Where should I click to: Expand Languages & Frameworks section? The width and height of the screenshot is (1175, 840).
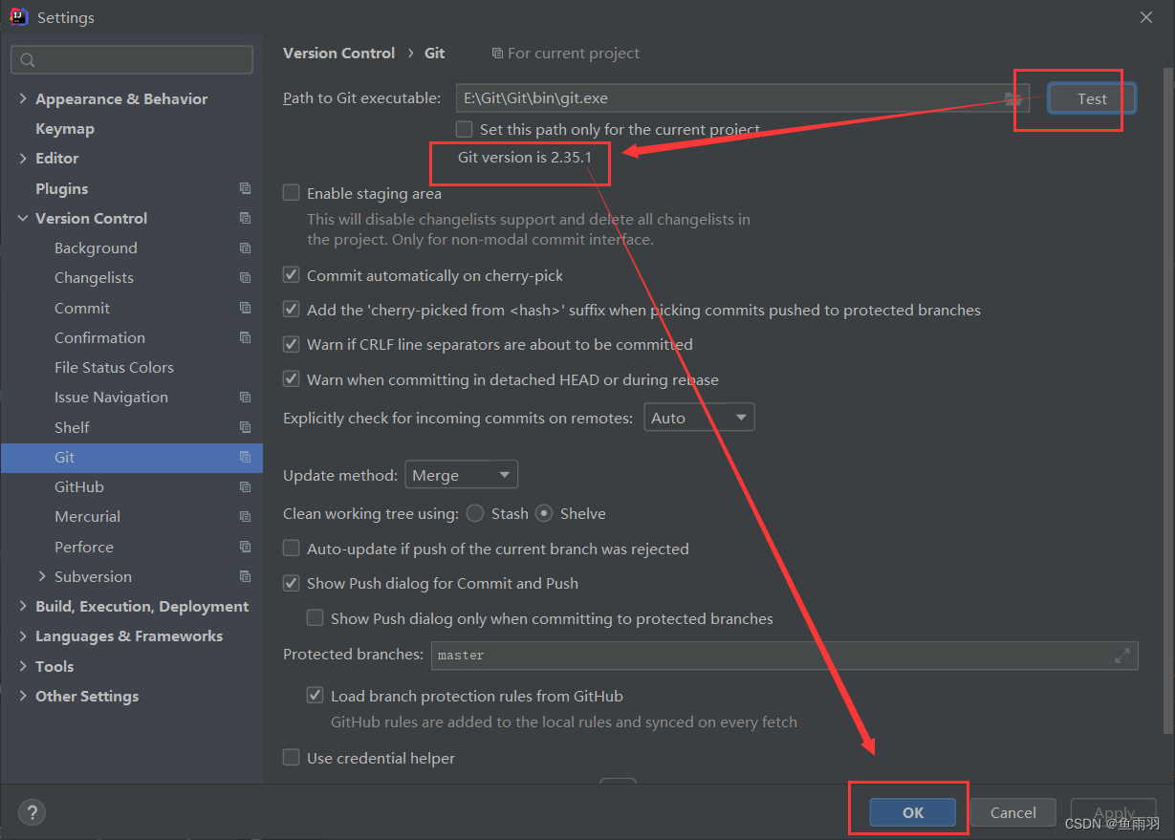coord(23,636)
